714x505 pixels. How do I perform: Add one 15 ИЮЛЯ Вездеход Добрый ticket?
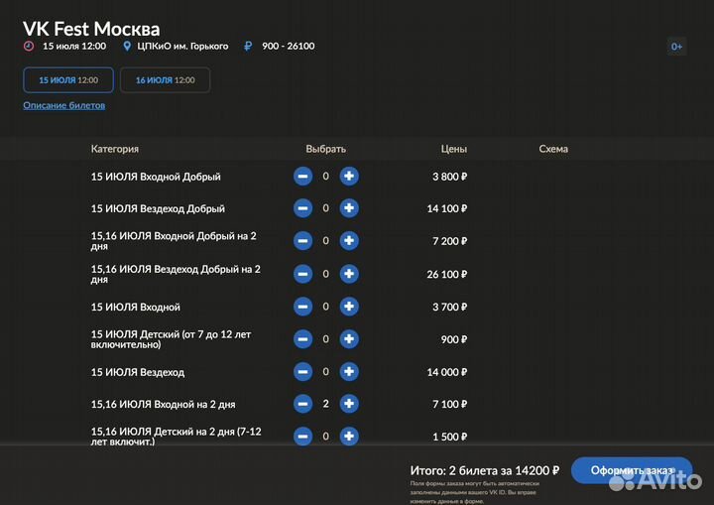pos(349,208)
